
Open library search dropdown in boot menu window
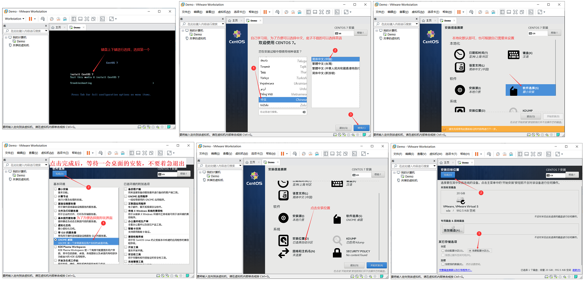click(x=46, y=31)
